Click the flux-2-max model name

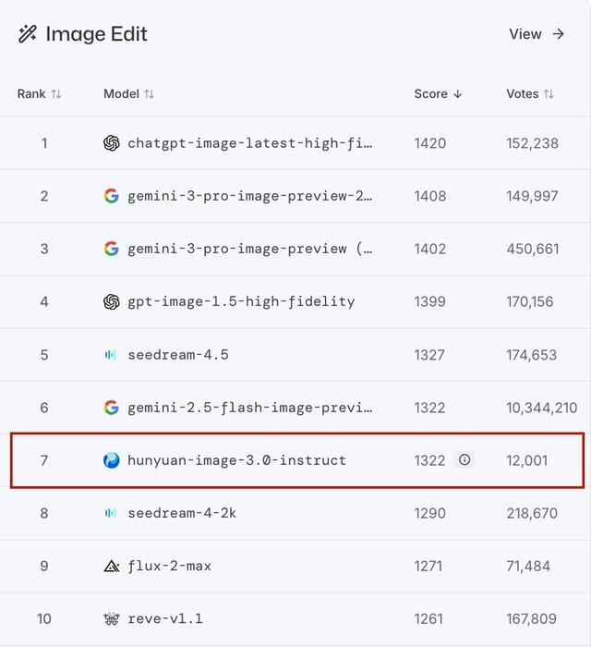170,566
